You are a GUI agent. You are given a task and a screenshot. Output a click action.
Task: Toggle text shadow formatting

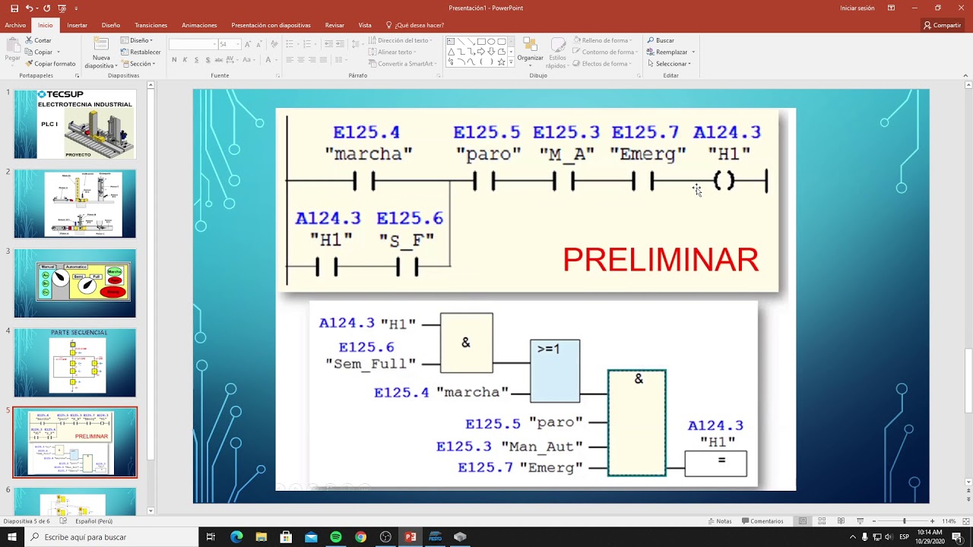[208, 60]
